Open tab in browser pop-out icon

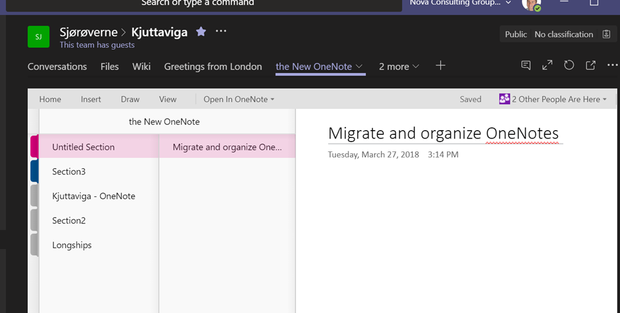click(x=590, y=65)
